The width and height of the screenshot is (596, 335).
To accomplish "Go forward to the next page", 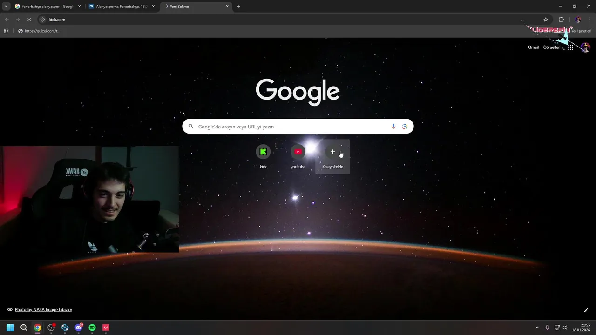I will [x=18, y=20].
